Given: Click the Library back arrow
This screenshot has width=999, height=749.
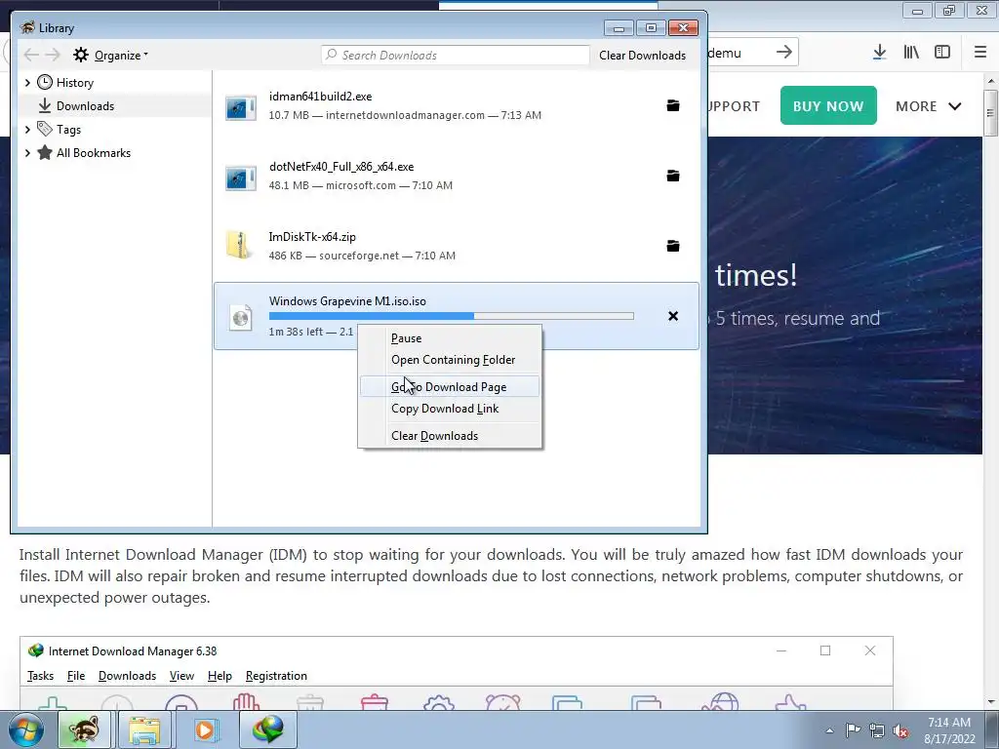Looking at the screenshot, I should [30, 55].
